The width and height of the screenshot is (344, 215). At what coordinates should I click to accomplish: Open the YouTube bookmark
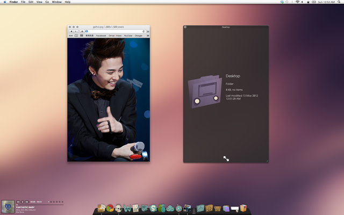pos(128,35)
